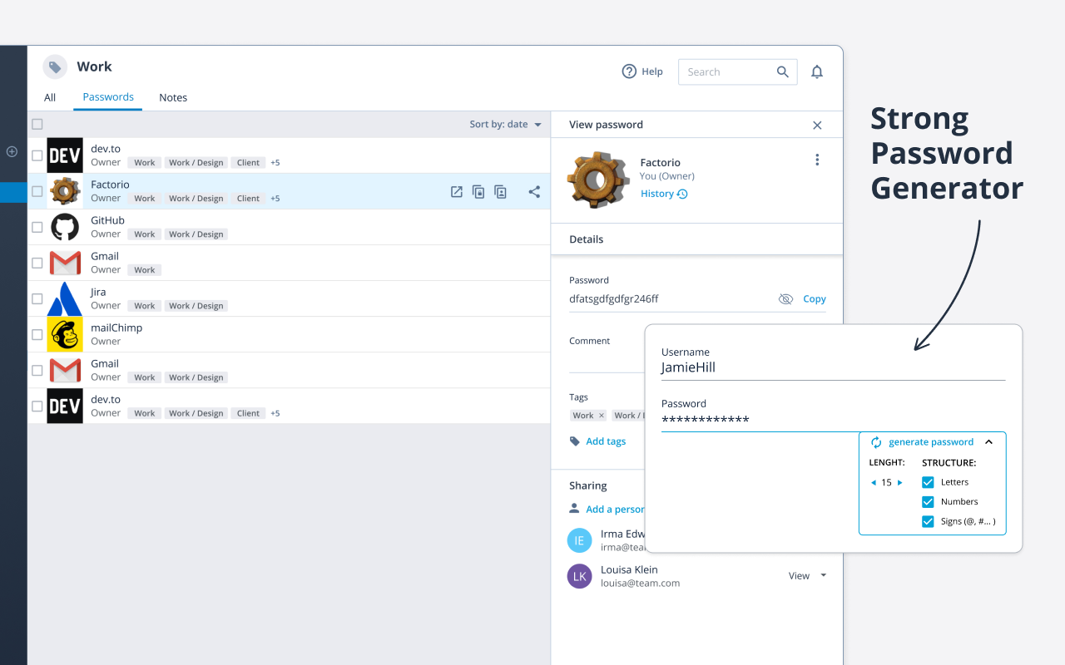The height and width of the screenshot is (665, 1065).
Task: Click the search magnifier icon
Action: coord(783,72)
